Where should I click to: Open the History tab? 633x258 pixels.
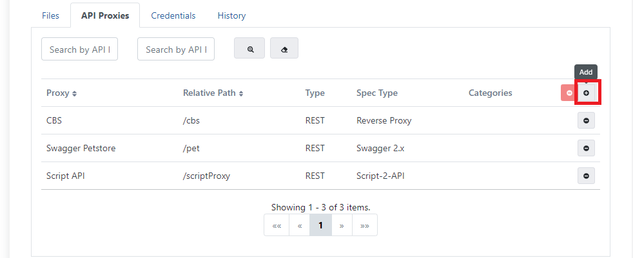tap(231, 15)
